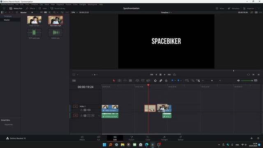The height and width of the screenshot is (148, 263).
Task: Expand viewer mode dropdown under viewer
Action: [77, 75]
